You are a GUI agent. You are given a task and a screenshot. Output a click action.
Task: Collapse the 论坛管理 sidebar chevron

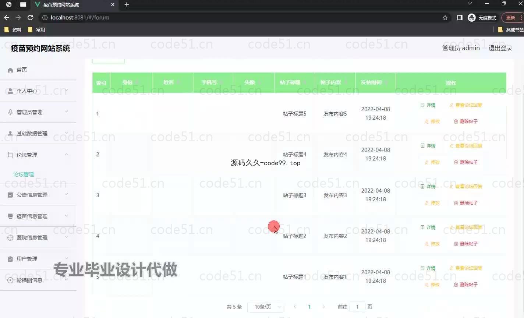click(x=66, y=155)
